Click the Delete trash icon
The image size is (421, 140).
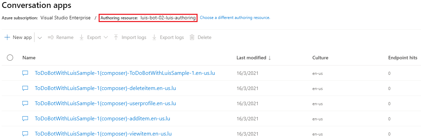pos(192,38)
